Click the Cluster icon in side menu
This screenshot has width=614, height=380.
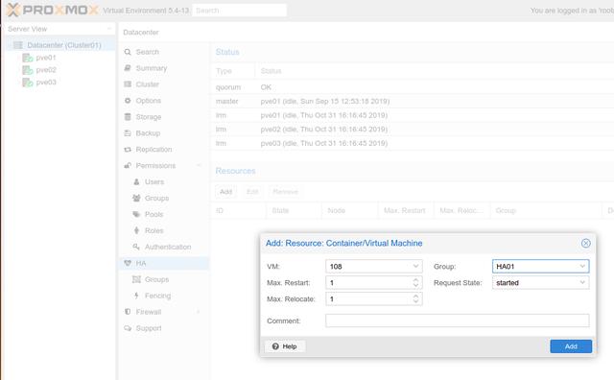pyautogui.click(x=128, y=84)
